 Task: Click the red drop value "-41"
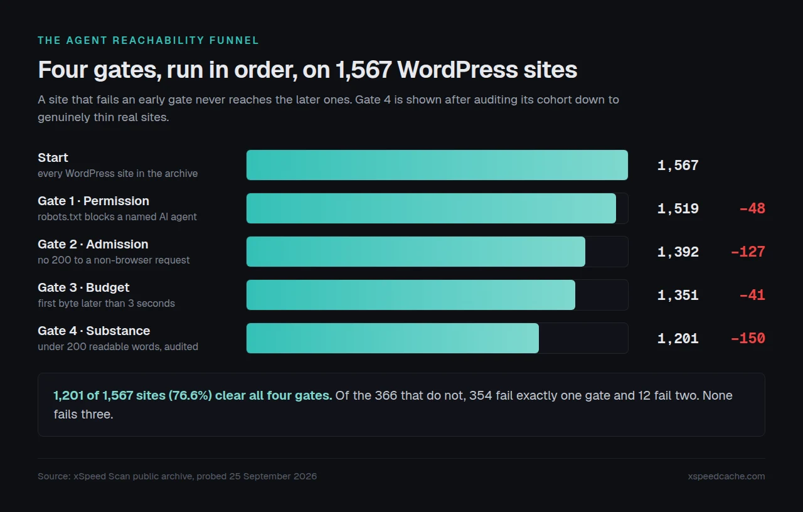(x=752, y=296)
